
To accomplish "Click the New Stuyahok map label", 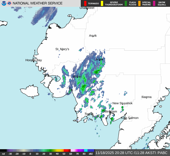I will point(122,103).
